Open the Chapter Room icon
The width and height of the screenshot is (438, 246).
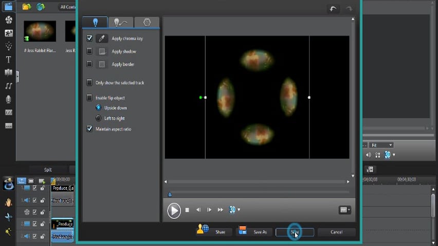8,112
